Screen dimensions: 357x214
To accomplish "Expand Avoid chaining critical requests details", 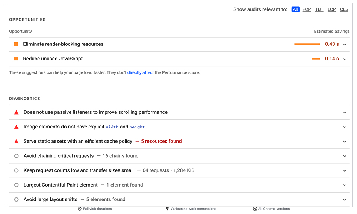I will pos(345,156).
